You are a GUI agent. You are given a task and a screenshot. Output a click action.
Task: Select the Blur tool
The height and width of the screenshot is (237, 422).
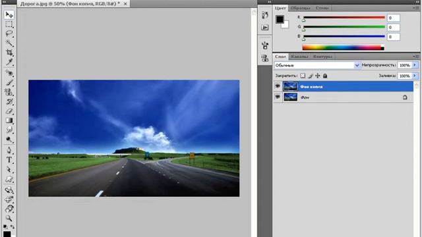pyautogui.click(x=9, y=130)
